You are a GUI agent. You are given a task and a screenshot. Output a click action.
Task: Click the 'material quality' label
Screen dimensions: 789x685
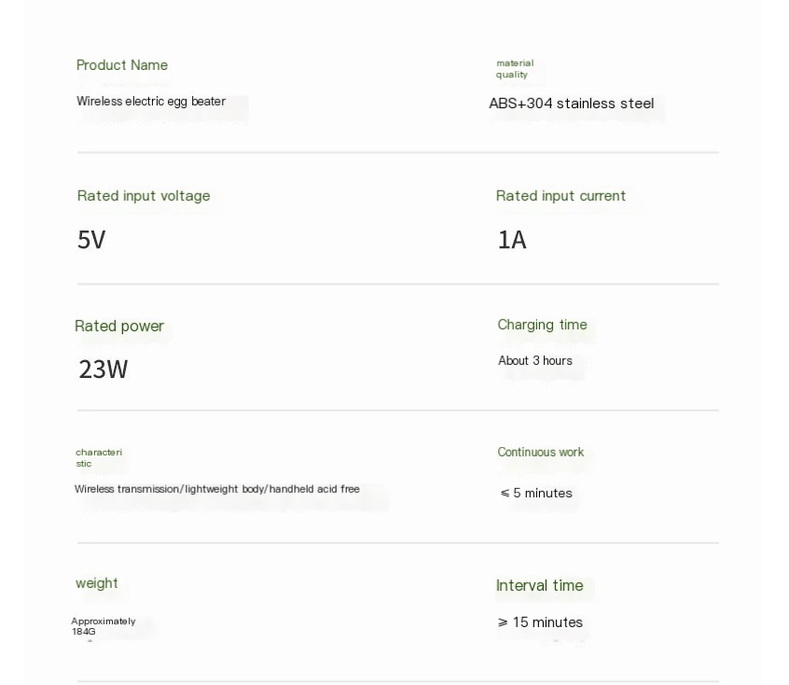tap(514, 69)
